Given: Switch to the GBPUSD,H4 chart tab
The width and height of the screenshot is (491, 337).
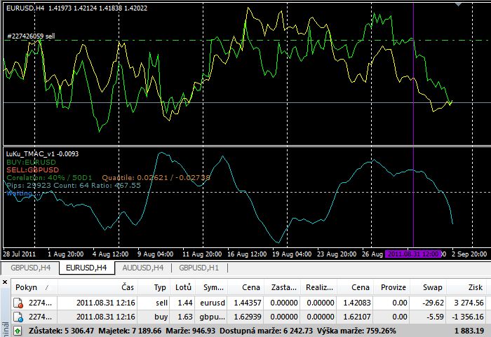Looking at the screenshot, I should coord(29,268).
